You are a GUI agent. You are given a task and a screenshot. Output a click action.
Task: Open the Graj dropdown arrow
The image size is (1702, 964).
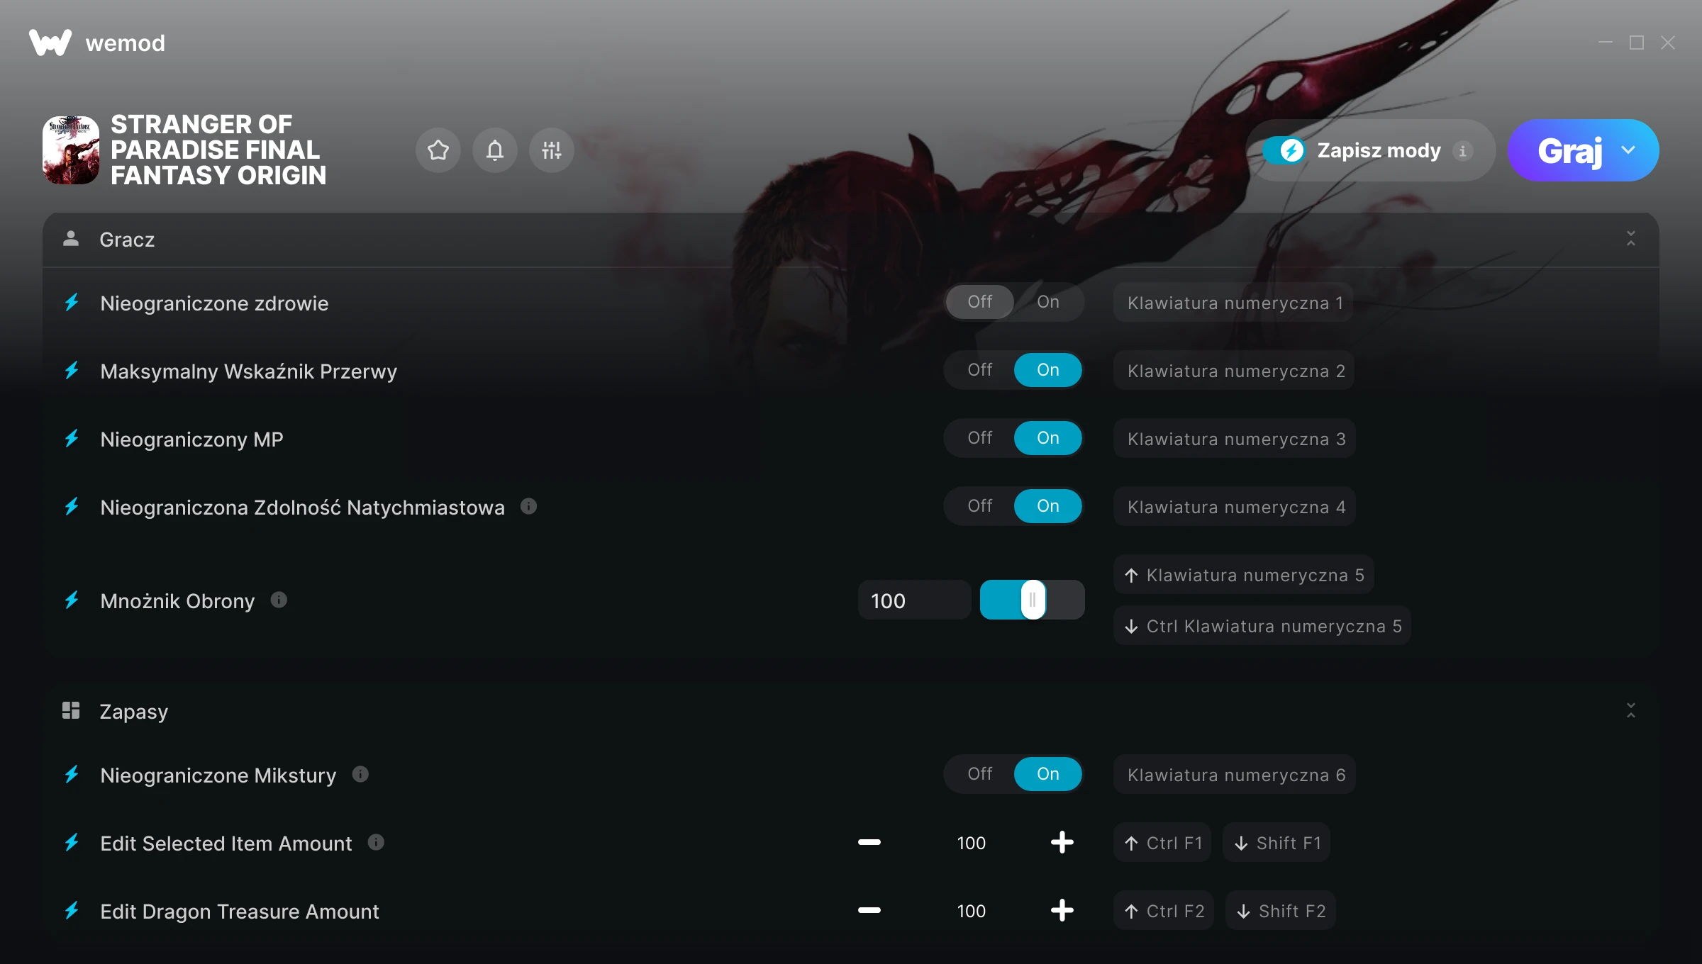(x=1628, y=150)
